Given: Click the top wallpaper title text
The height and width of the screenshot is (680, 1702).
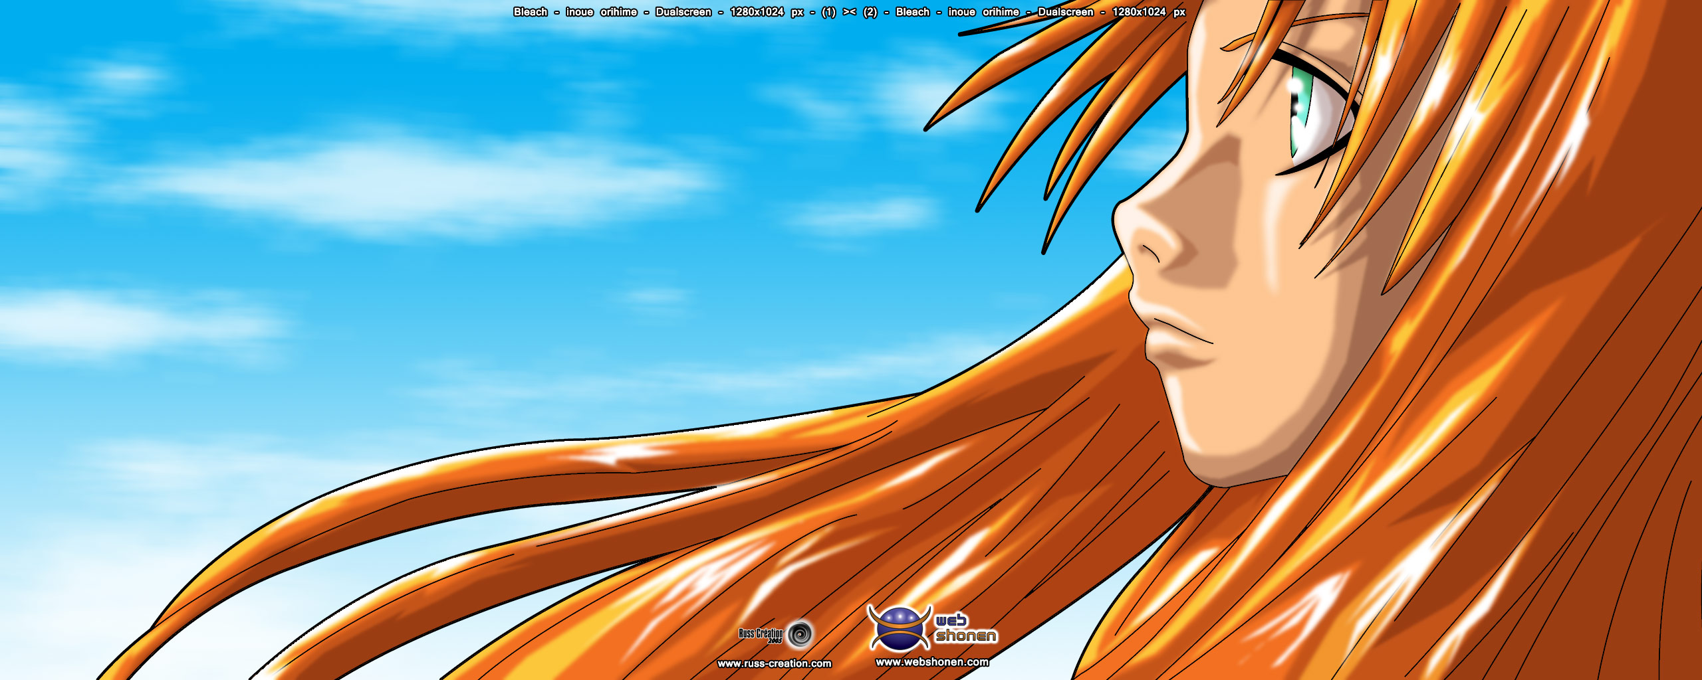Looking at the screenshot, I should click(849, 12).
